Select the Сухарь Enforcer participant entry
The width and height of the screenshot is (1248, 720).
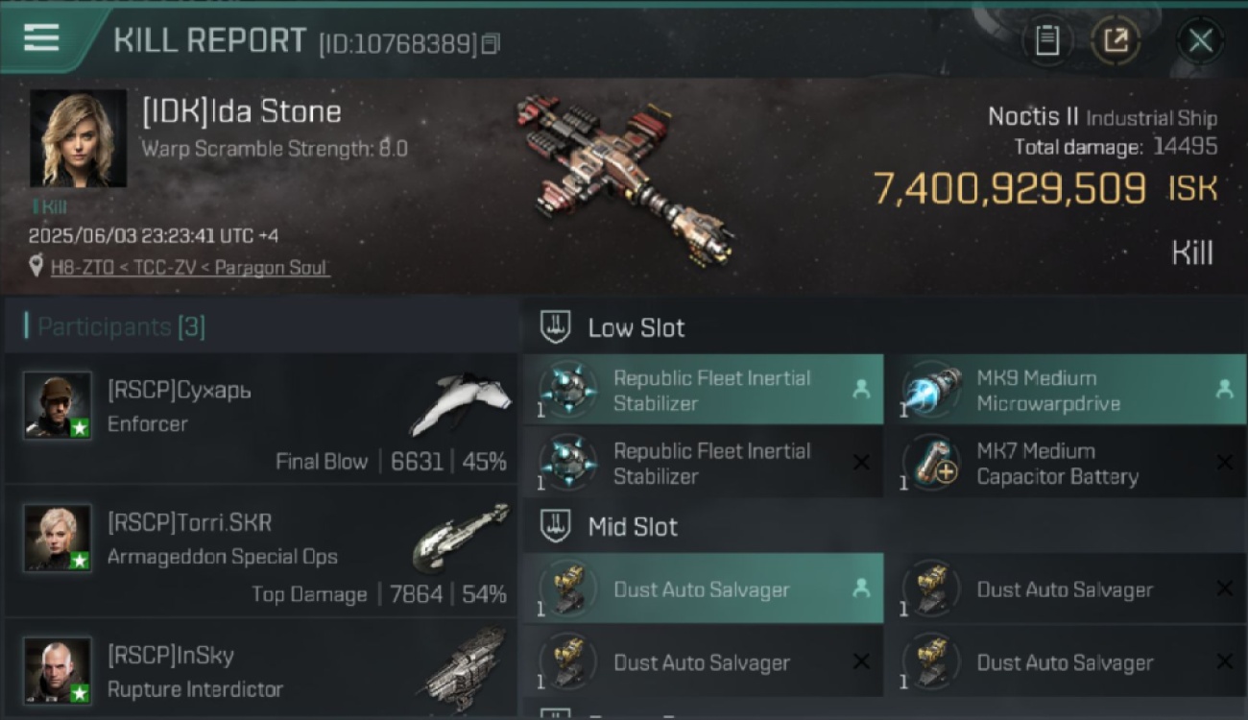(x=260, y=418)
